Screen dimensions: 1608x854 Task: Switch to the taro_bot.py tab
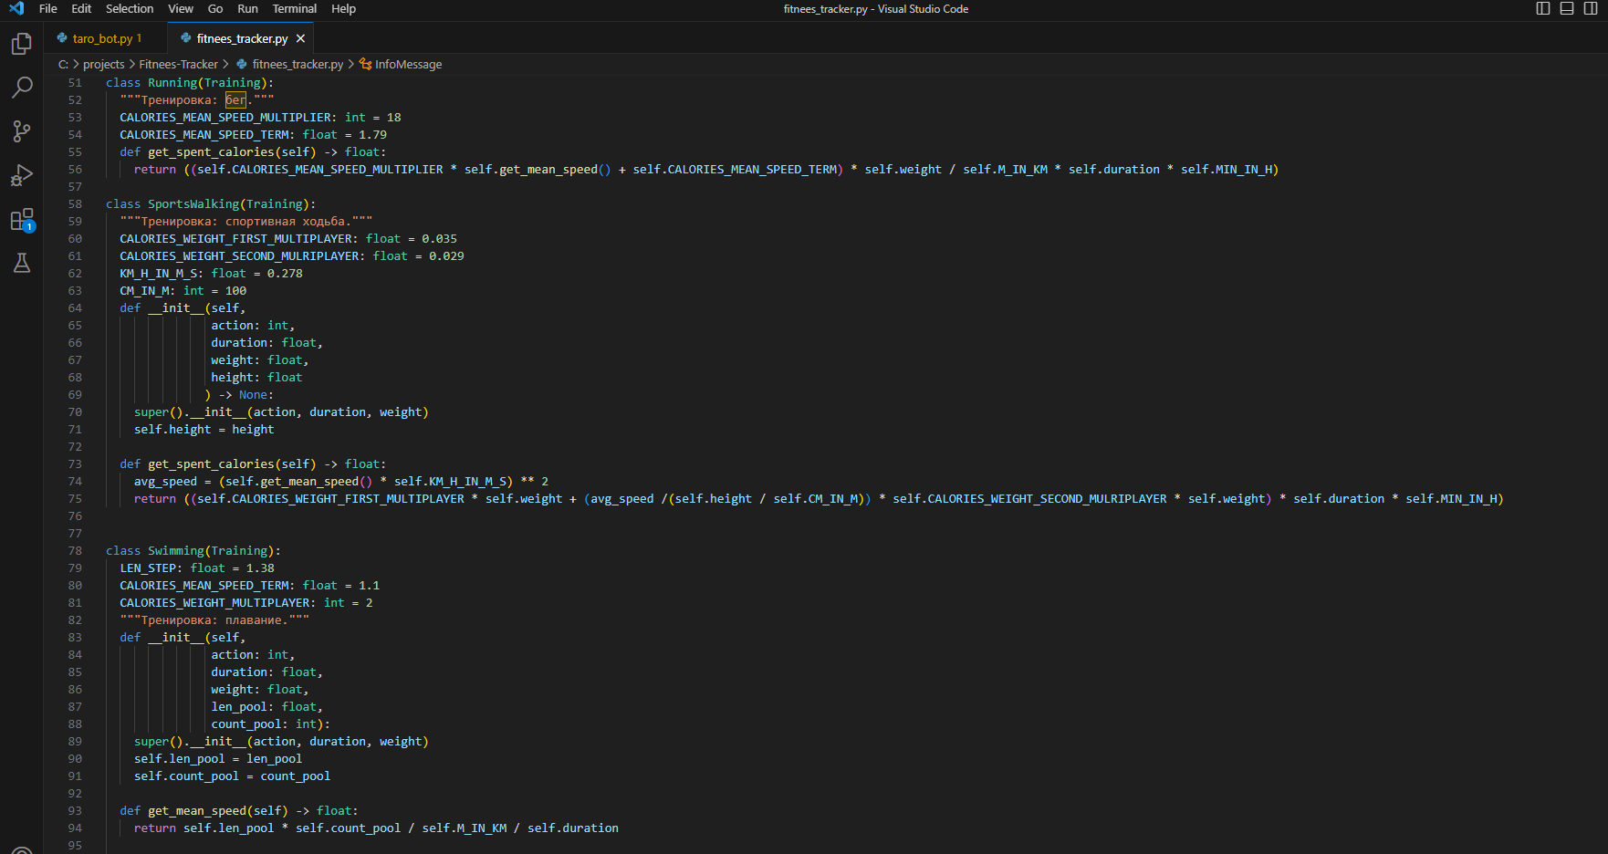tap(107, 38)
